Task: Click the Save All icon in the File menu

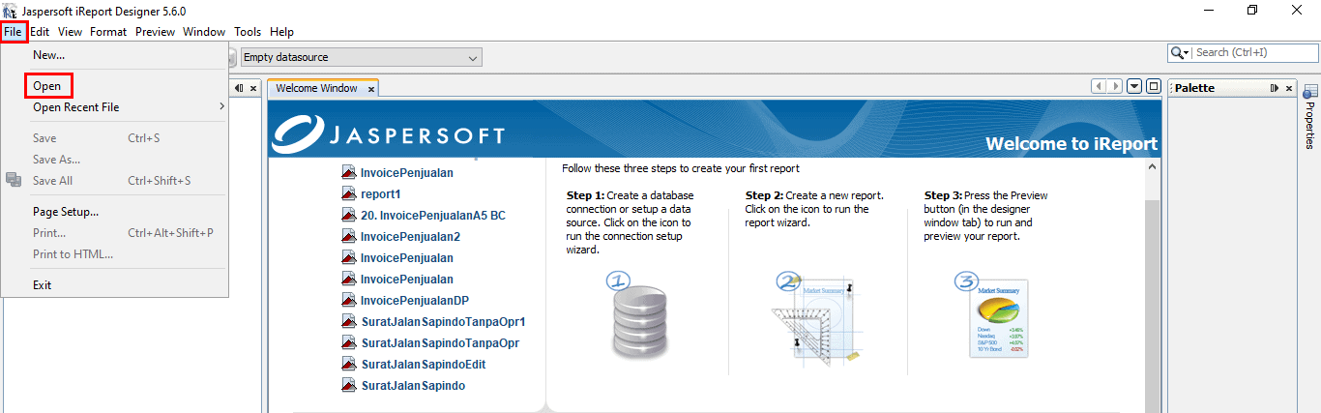Action: [x=14, y=181]
